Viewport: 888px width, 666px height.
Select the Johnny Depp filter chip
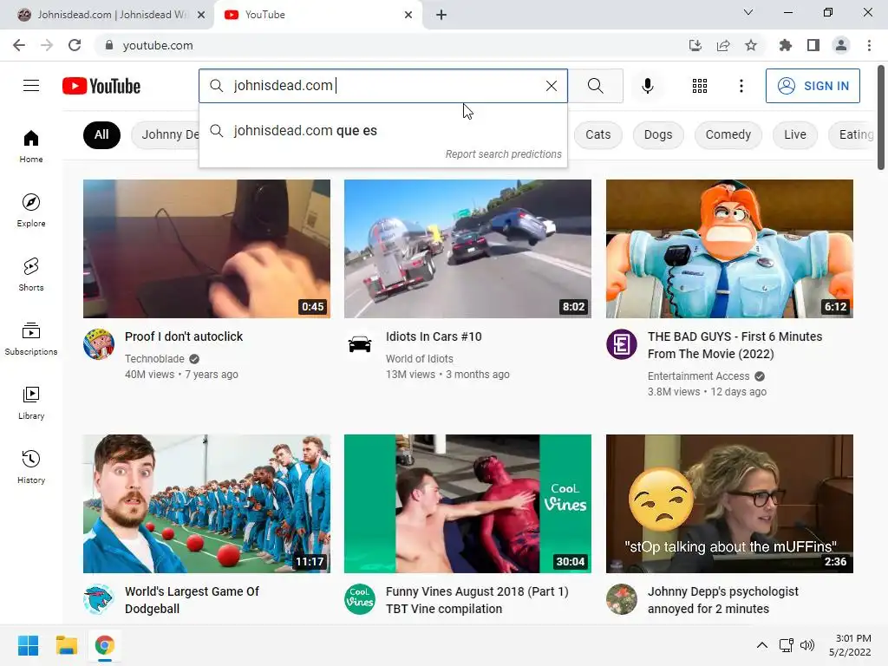click(166, 134)
